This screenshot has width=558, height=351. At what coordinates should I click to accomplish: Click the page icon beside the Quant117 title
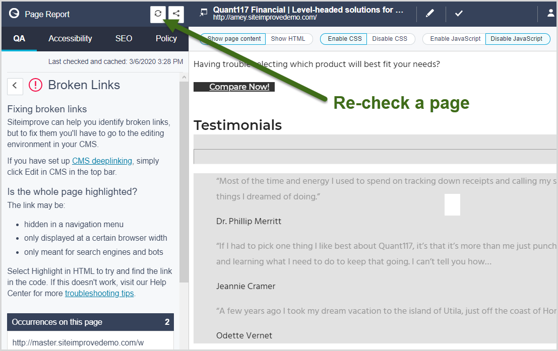[203, 13]
